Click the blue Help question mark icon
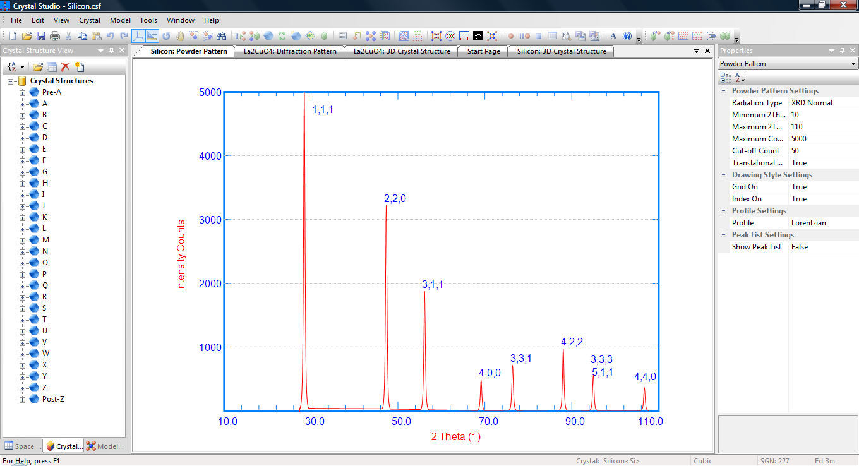 point(627,36)
